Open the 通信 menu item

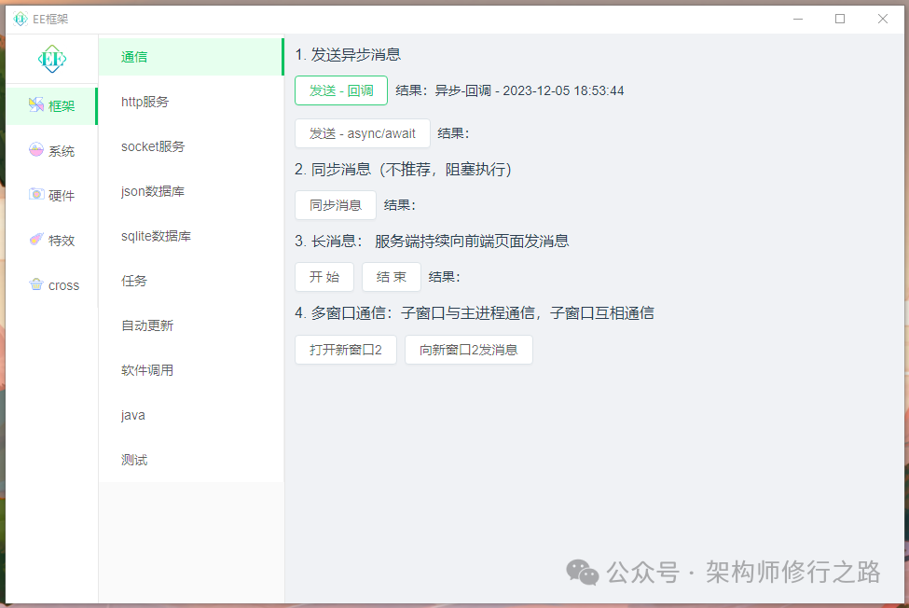191,57
